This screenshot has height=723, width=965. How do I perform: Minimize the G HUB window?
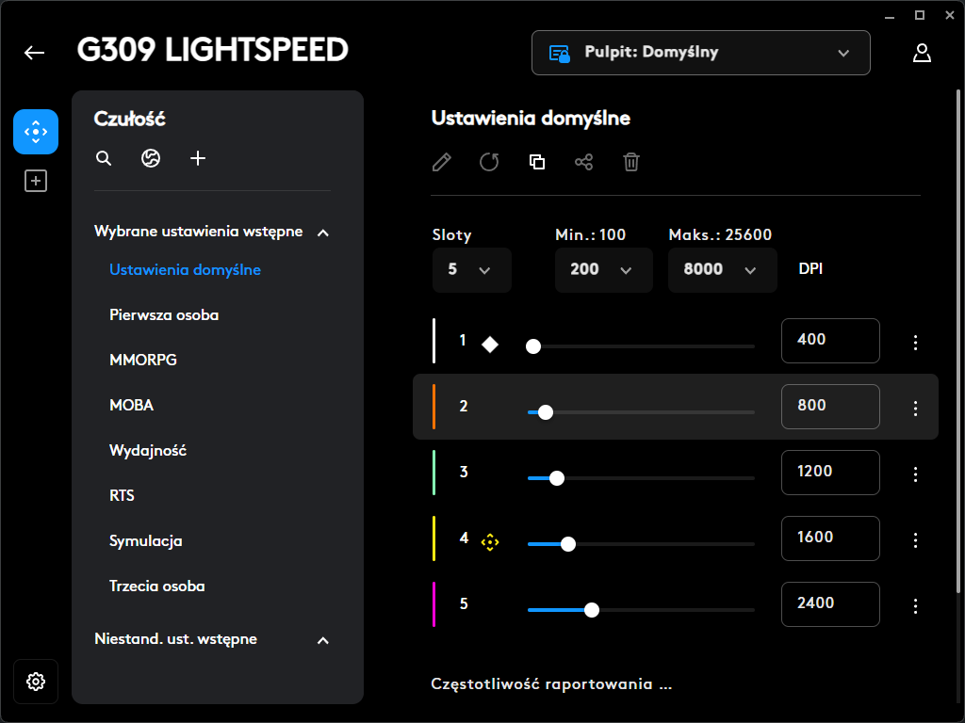pyautogui.click(x=890, y=16)
